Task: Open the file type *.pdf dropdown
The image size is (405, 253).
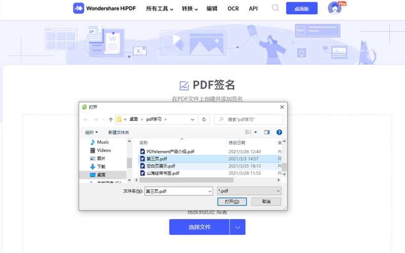Action: click(249, 191)
